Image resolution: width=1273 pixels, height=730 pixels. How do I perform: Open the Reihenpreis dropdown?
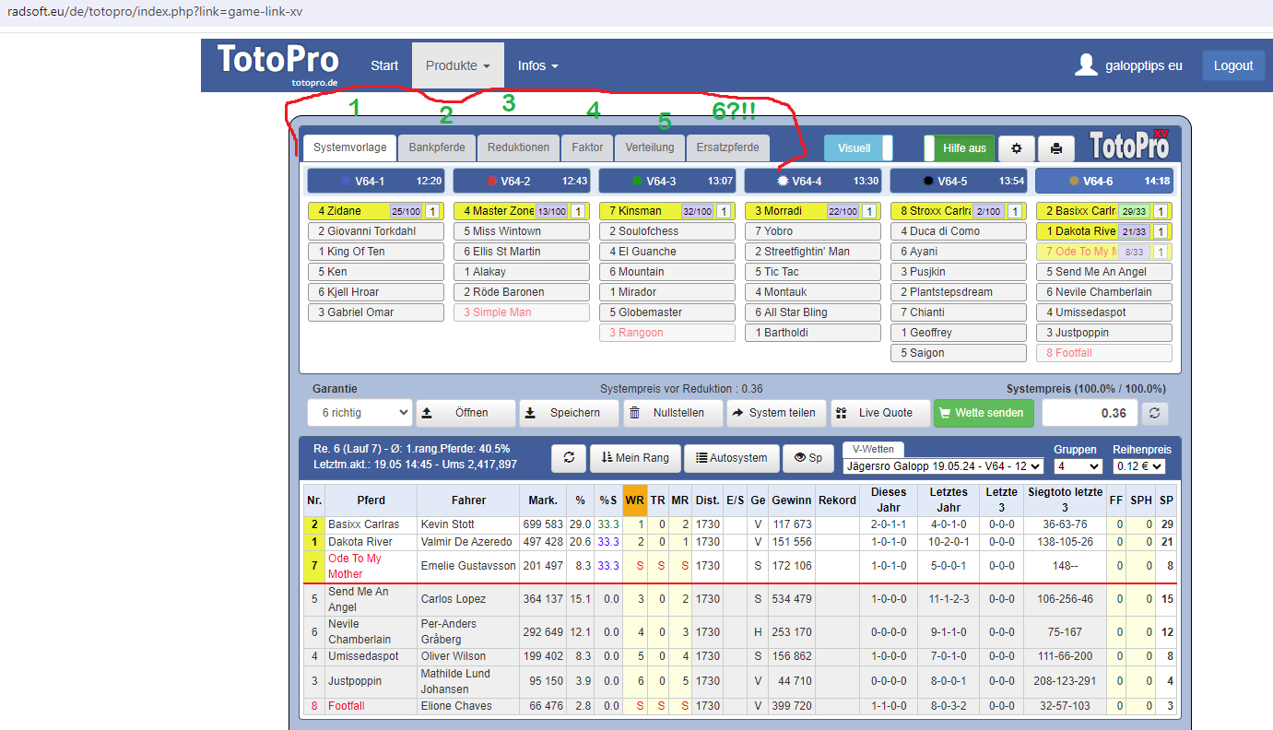tap(1139, 466)
